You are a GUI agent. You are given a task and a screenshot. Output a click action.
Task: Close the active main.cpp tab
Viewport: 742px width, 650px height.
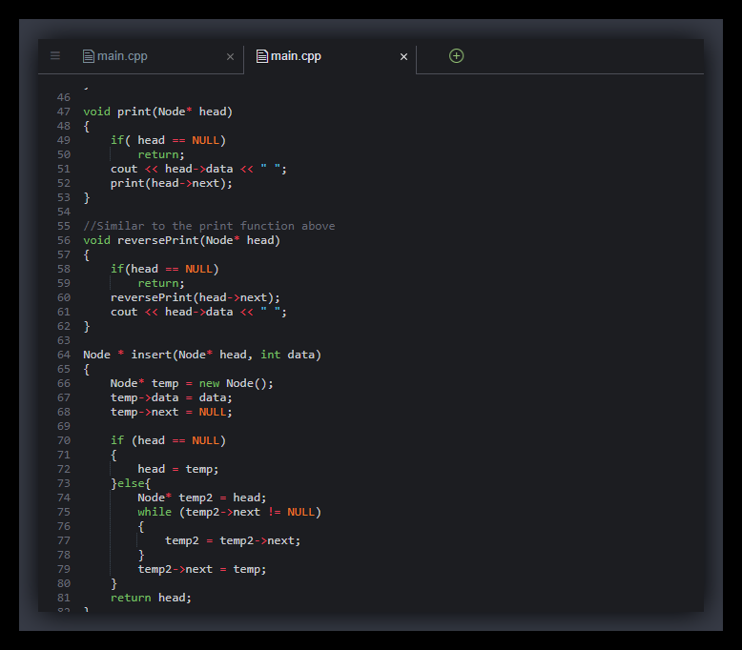[x=403, y=57]
